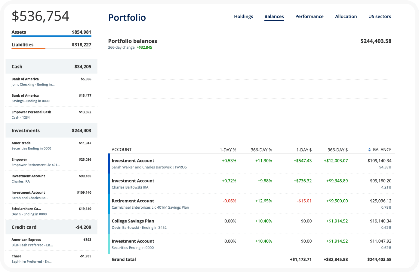Go to the Allocation tab
419x272 pixels.
[346, 17]
